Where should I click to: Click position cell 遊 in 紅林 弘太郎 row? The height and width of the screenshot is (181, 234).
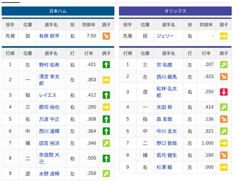tap(145, 92)
